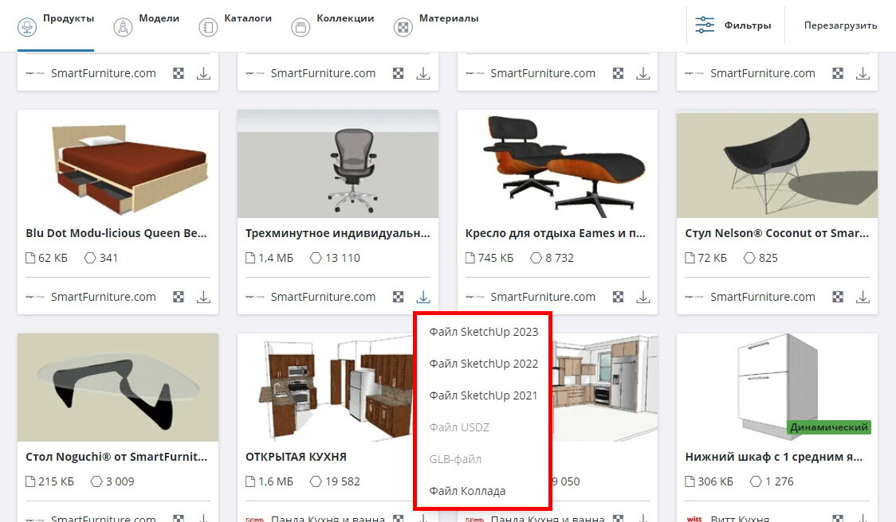896x522 pixels.
Task: Switch to the Модели tab
Action: tap(147, 25)
